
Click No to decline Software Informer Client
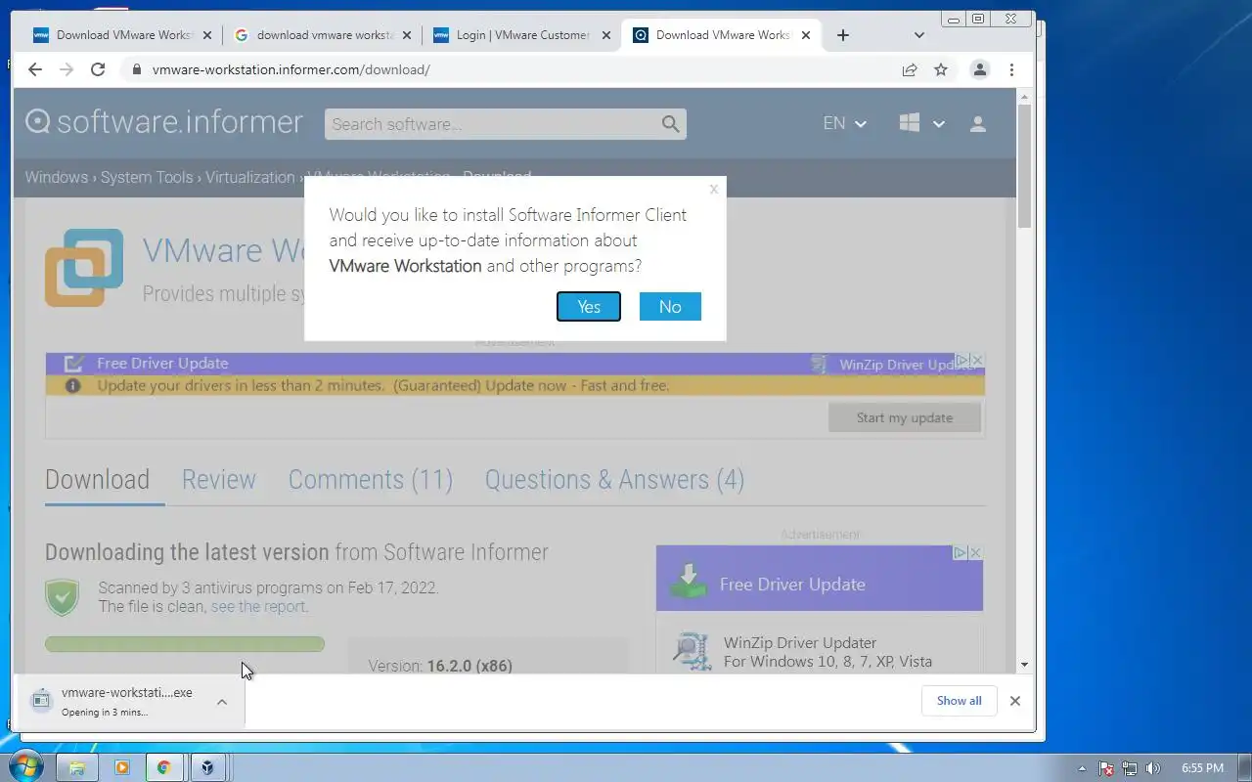tap(670, 307)
